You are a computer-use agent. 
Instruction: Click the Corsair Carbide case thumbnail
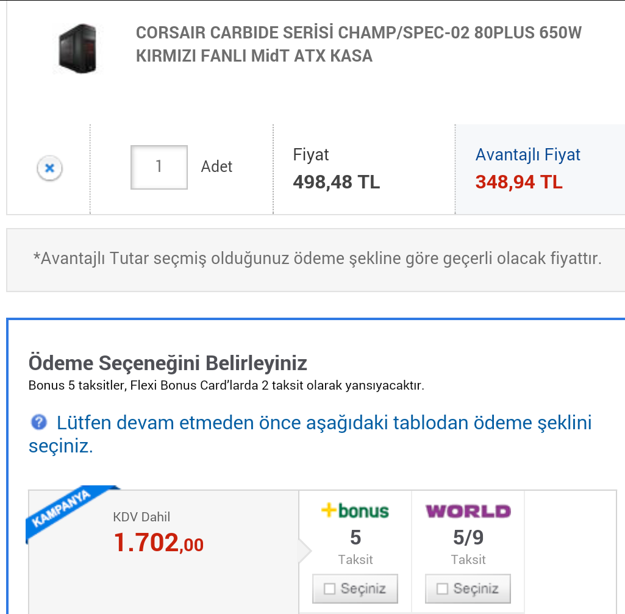[x=77, y=49]
